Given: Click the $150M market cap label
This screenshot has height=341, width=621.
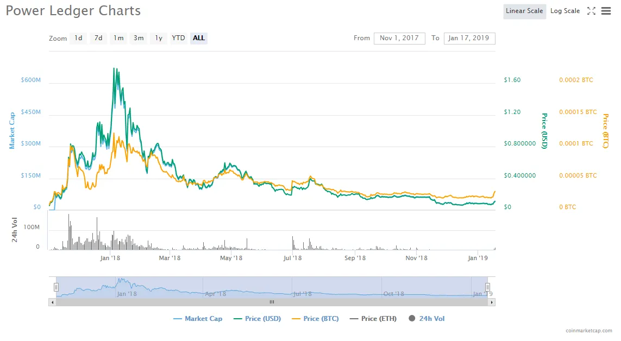Looking at the screenshot, I should 31,175.
